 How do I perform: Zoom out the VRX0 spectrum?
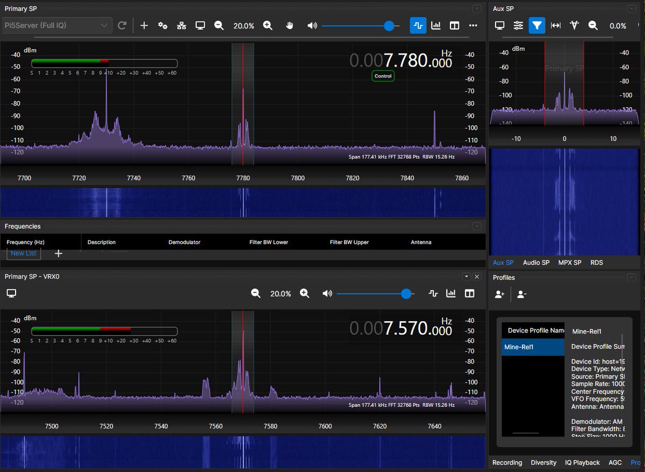(x=256, y=293)
